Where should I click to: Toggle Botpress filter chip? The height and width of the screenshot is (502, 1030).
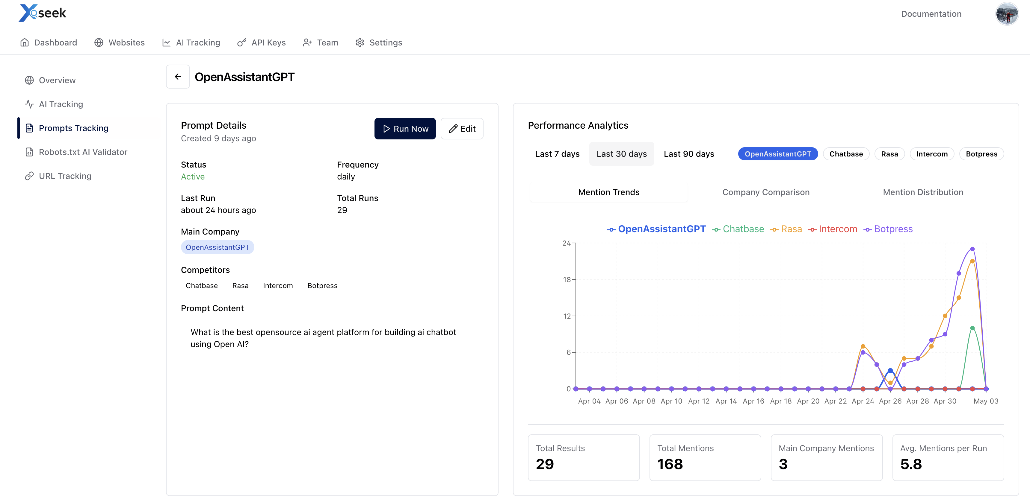982,154
